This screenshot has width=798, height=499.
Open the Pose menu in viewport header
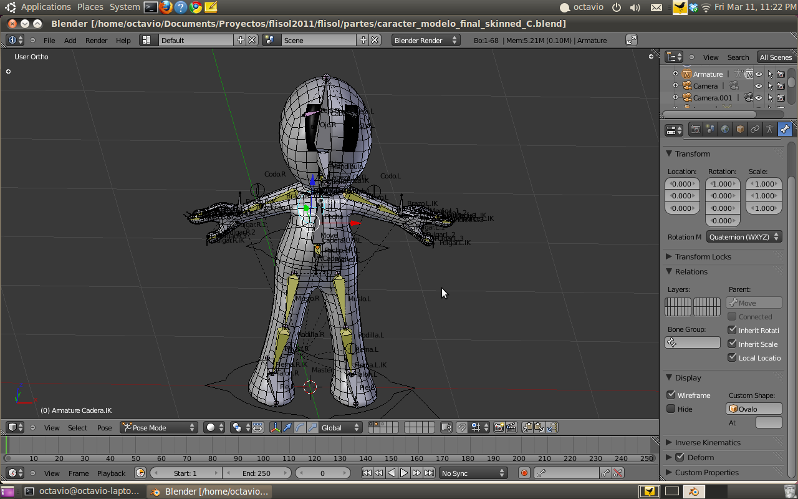(x=104, y=428)
